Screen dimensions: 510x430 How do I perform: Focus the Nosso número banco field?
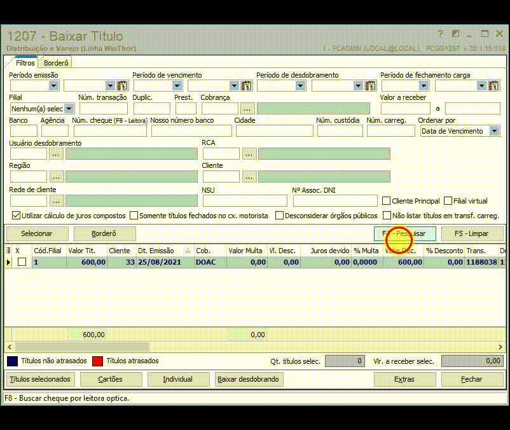(191, 131)
